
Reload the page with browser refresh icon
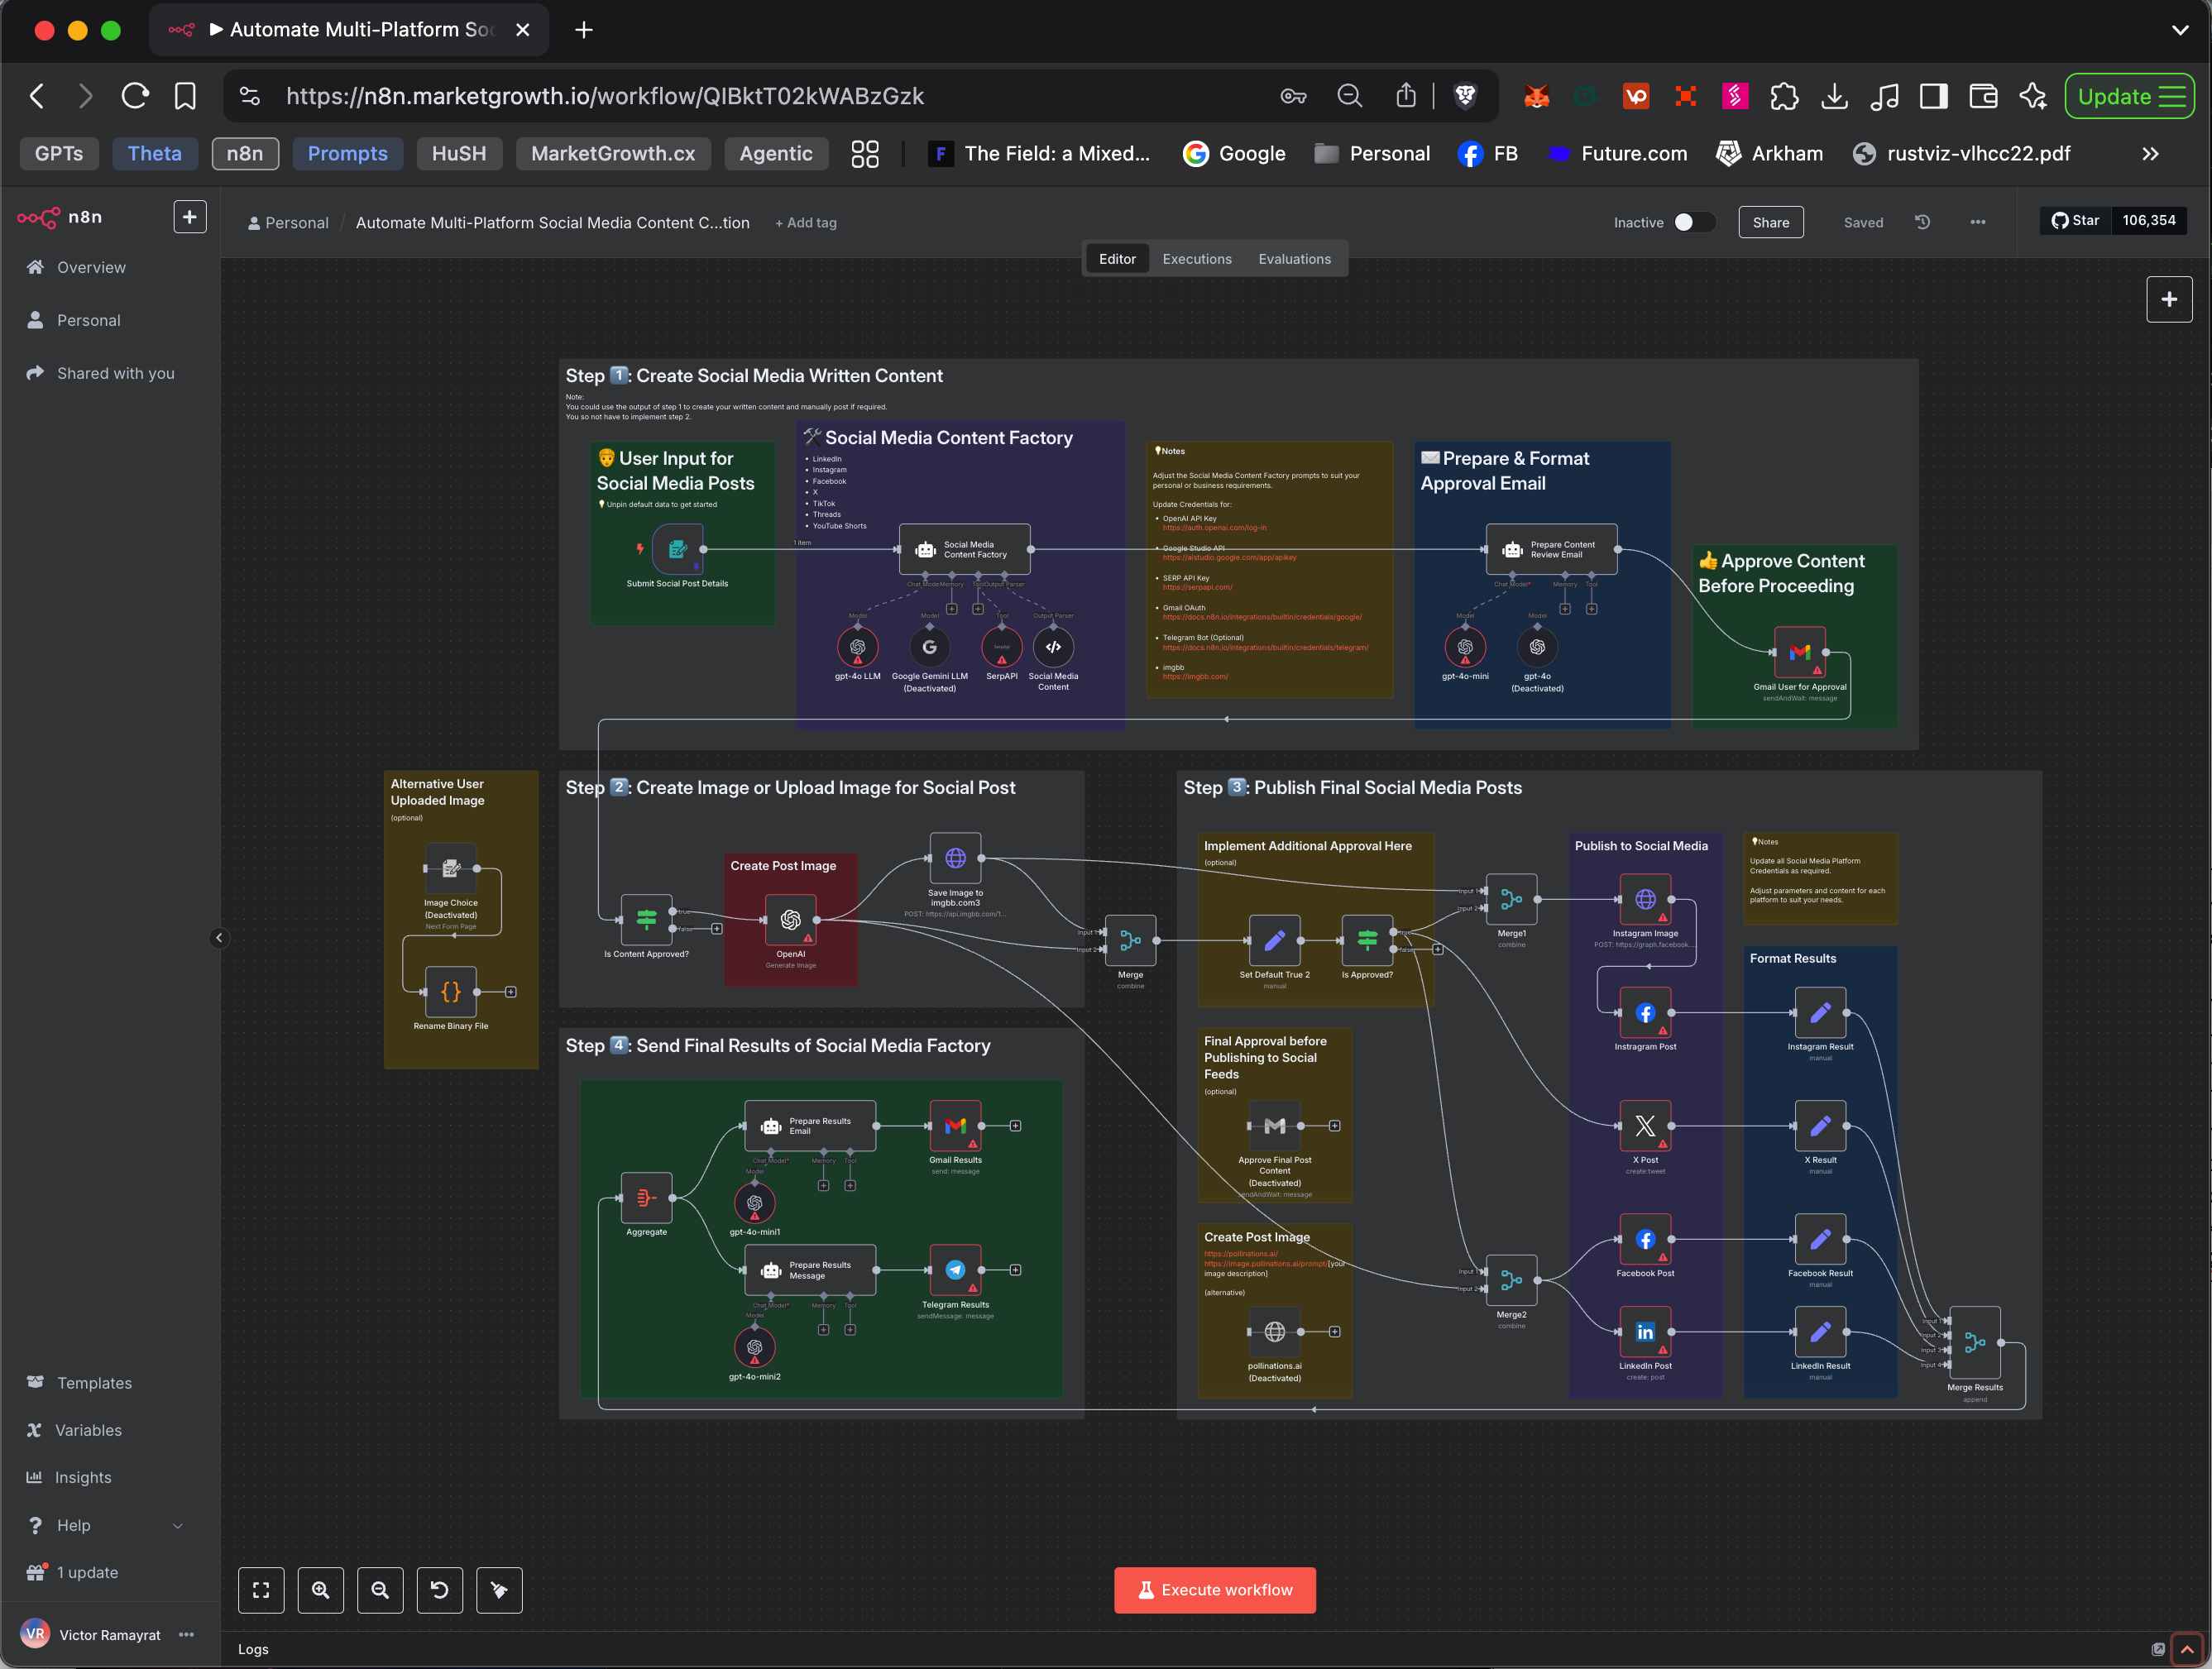pyautogui.click(x=135, y=96)
